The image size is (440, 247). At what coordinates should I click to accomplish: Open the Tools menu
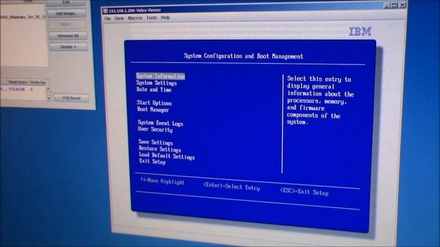[x=151, y=18]
